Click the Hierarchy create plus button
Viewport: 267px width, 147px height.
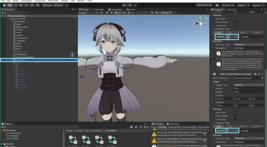tap(3, 13)
